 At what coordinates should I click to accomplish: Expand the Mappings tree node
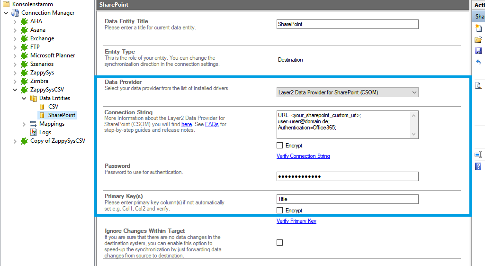tap(24, 124)
